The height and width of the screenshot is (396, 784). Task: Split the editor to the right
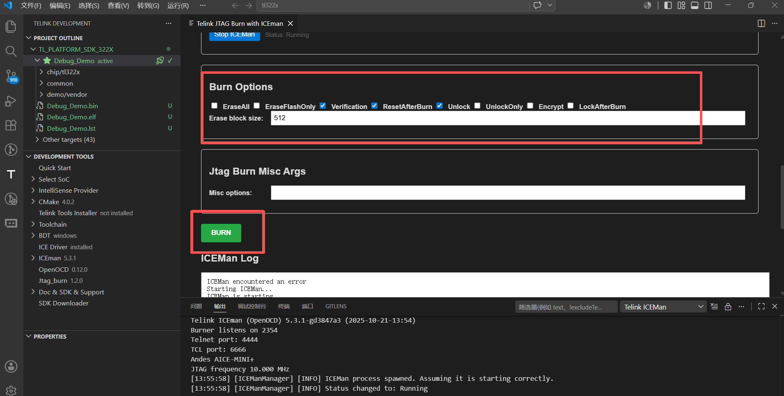pos(761,23)
